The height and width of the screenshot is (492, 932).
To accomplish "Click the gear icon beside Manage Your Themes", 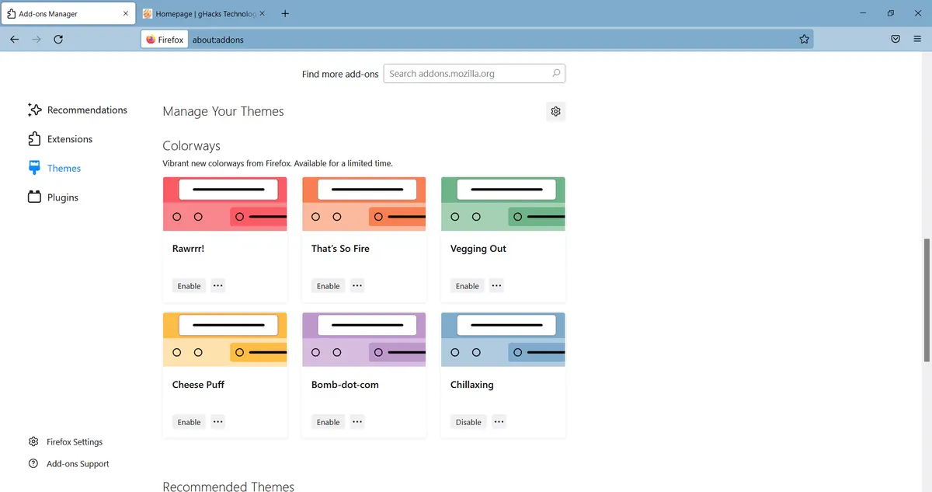I will [x=555, y=111].
